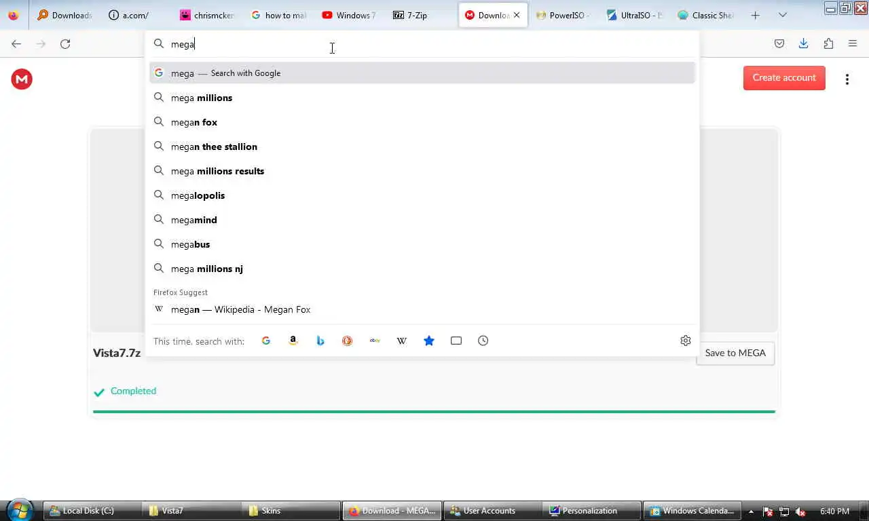Switch to the Windows 7 YouTube tab
This screenshot has width=869, height=521.
click(x=350, y=15)
